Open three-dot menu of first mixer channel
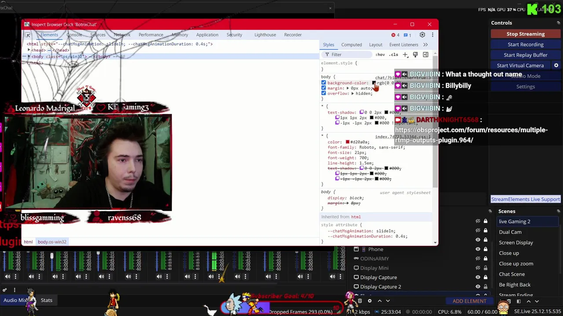Image resolution: width=563 pixels, height=316 pixels. [x=15, y=276]
